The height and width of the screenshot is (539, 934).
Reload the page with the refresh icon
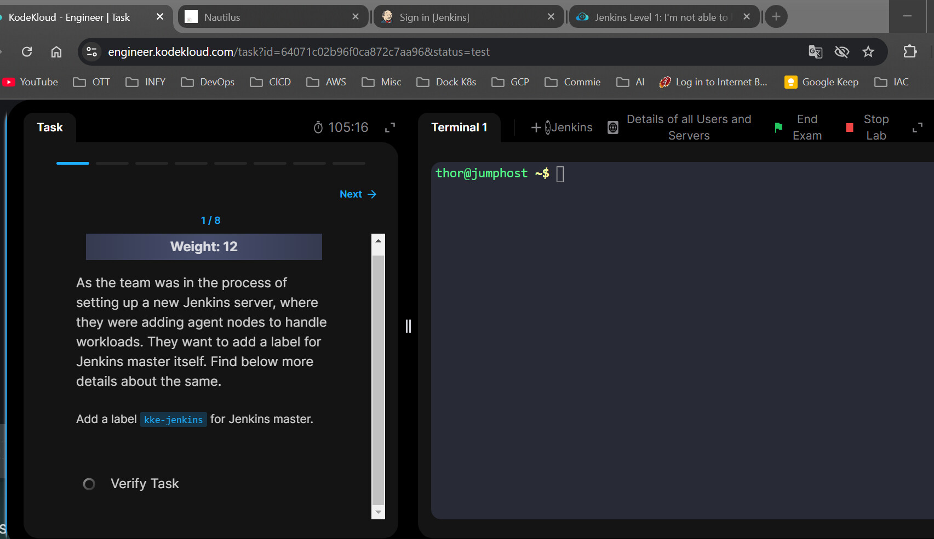pos(27,52)
